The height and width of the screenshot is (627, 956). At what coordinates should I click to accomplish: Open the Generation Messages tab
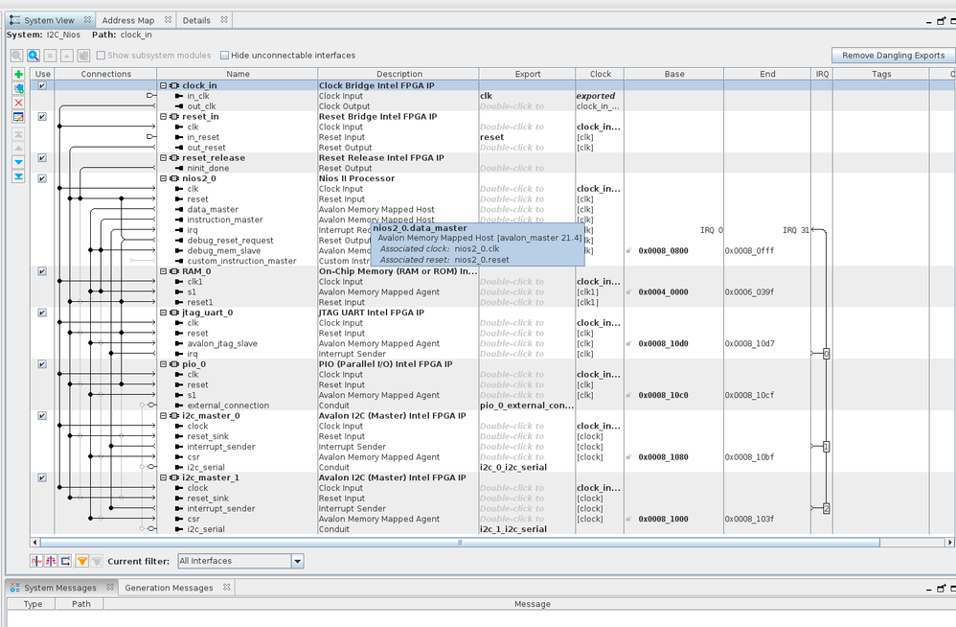(x=169, y=588)
